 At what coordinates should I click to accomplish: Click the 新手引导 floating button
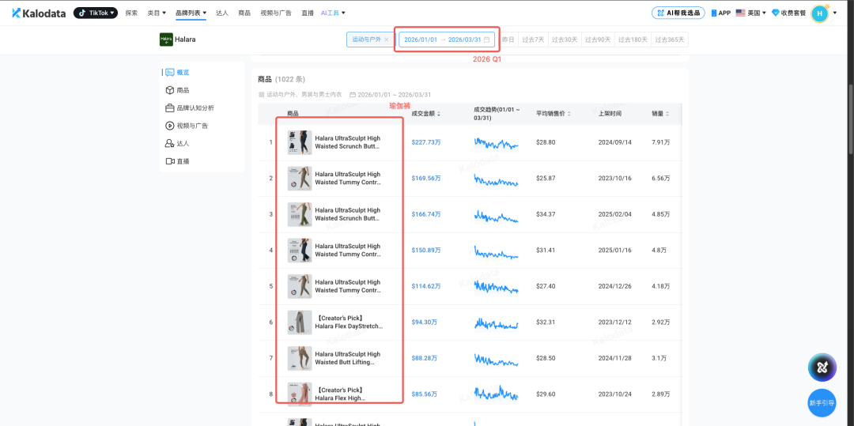822,403
